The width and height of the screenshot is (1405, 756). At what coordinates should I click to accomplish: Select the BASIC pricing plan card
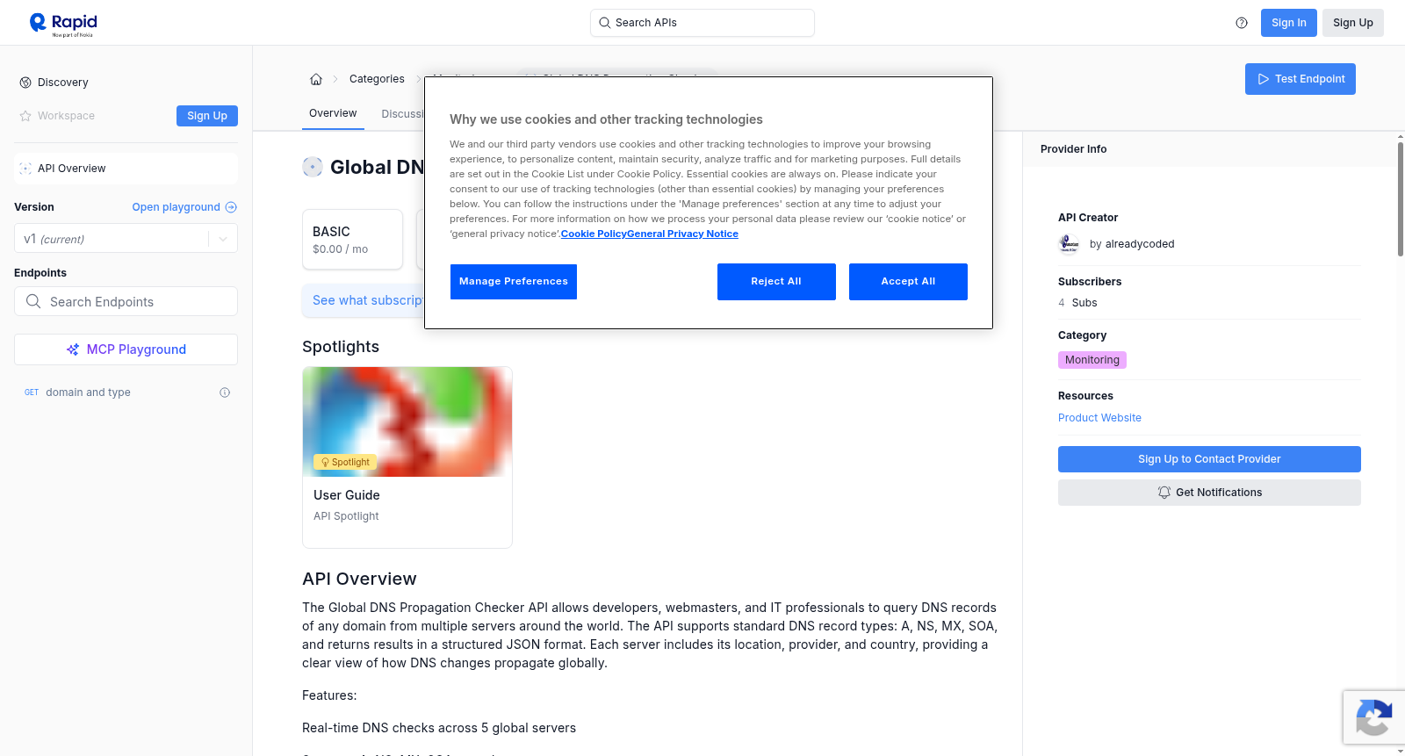tap(352, 239)
